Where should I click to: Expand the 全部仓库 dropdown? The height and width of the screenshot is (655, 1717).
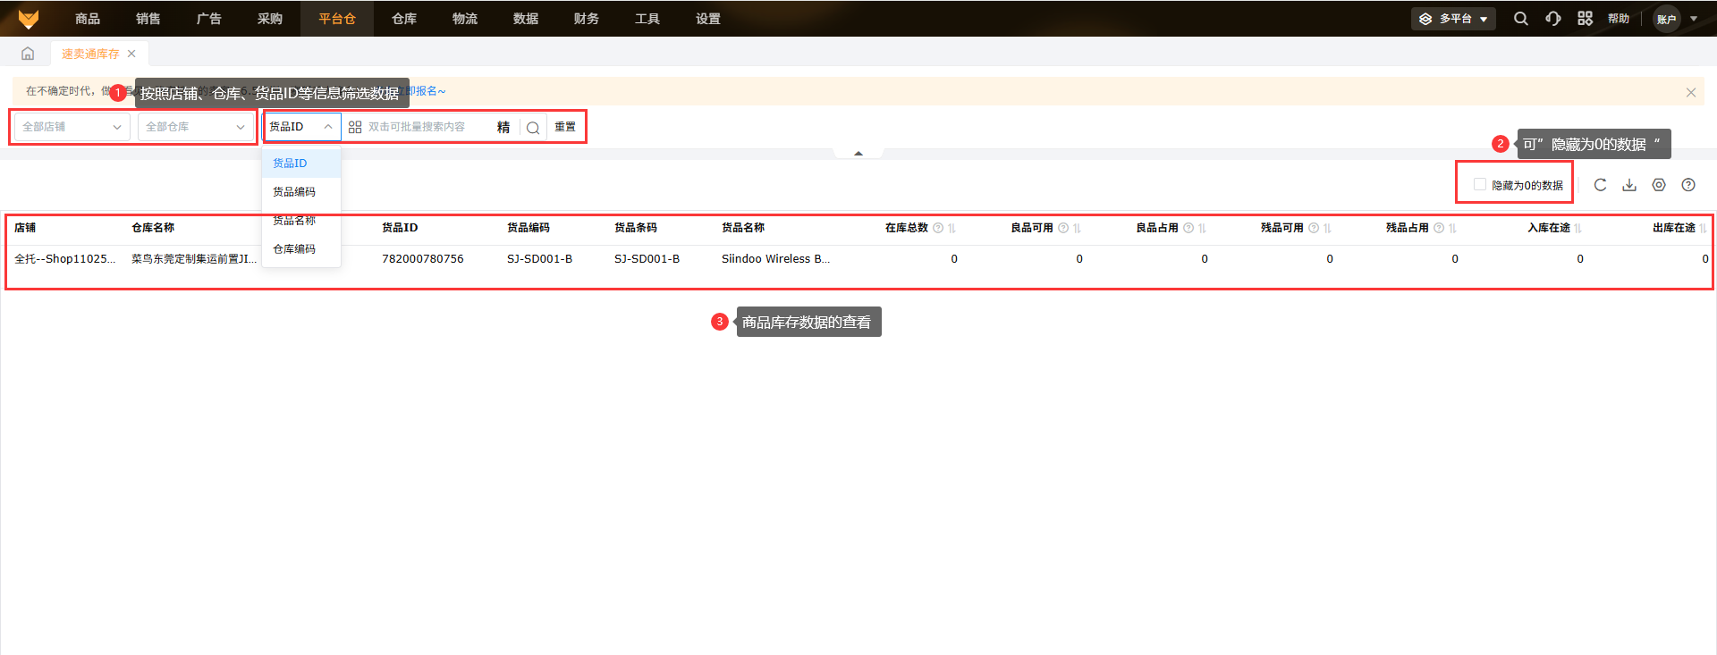coord(195,127)
